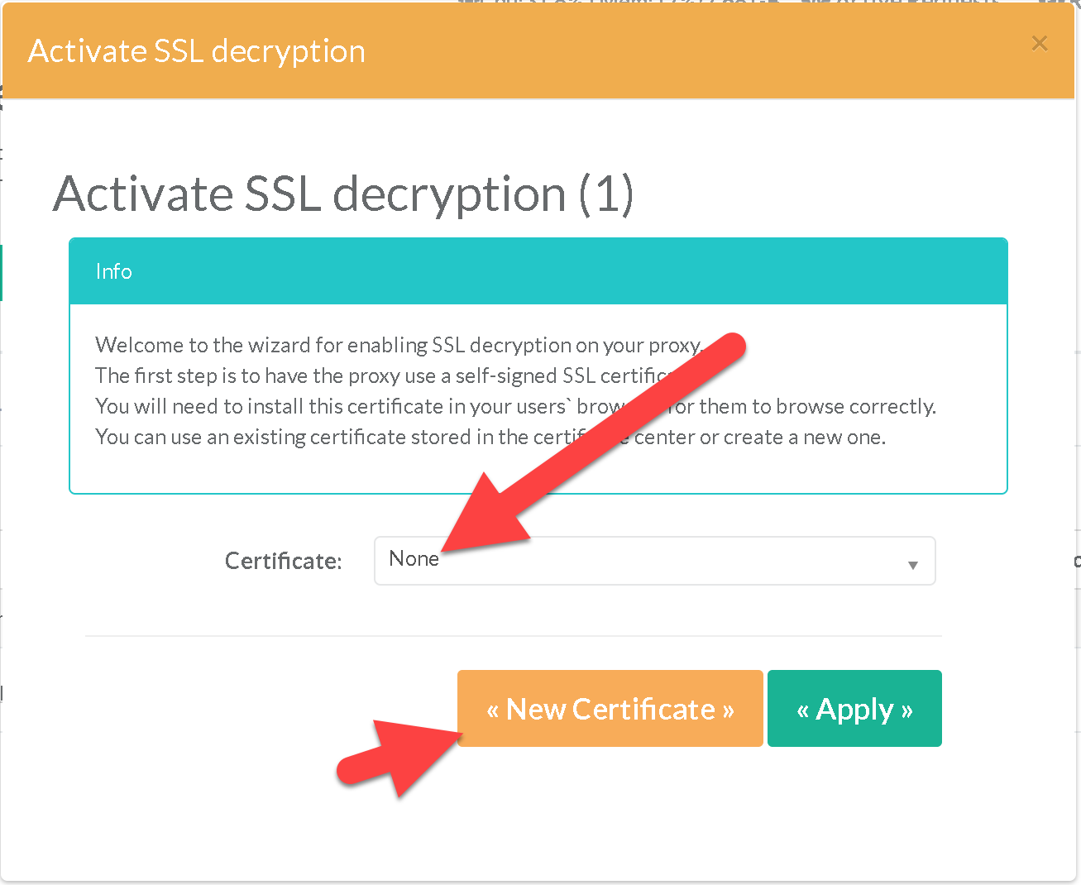Image resolution: width=1081 pixels, height=885 pixels.
Task: Click the Info panel header
Action: click(x=538, y=271)
